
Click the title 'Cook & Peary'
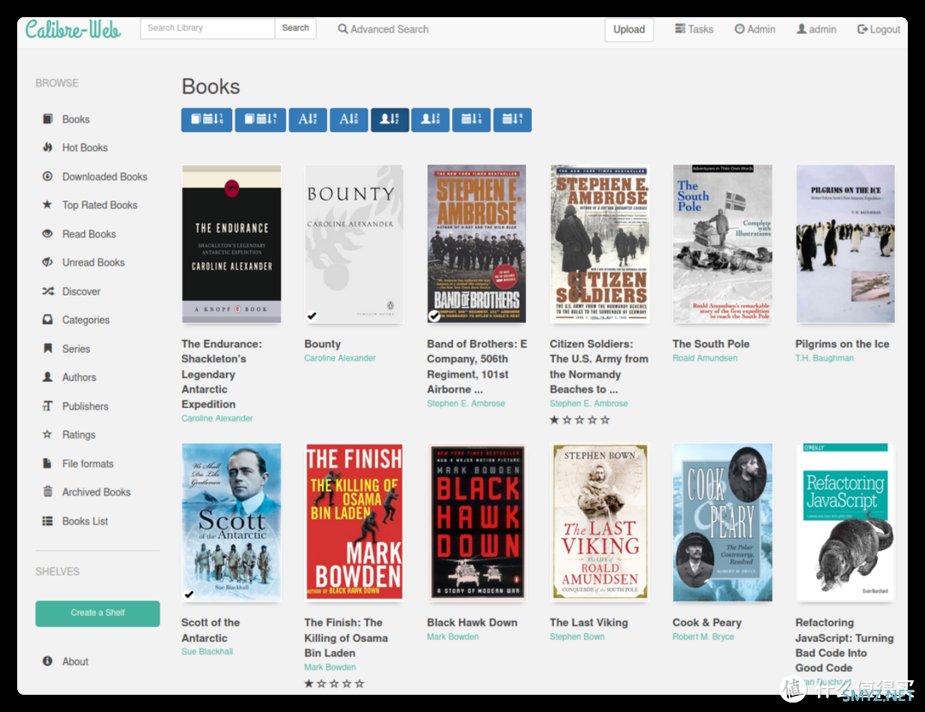(x=707, y=623)
